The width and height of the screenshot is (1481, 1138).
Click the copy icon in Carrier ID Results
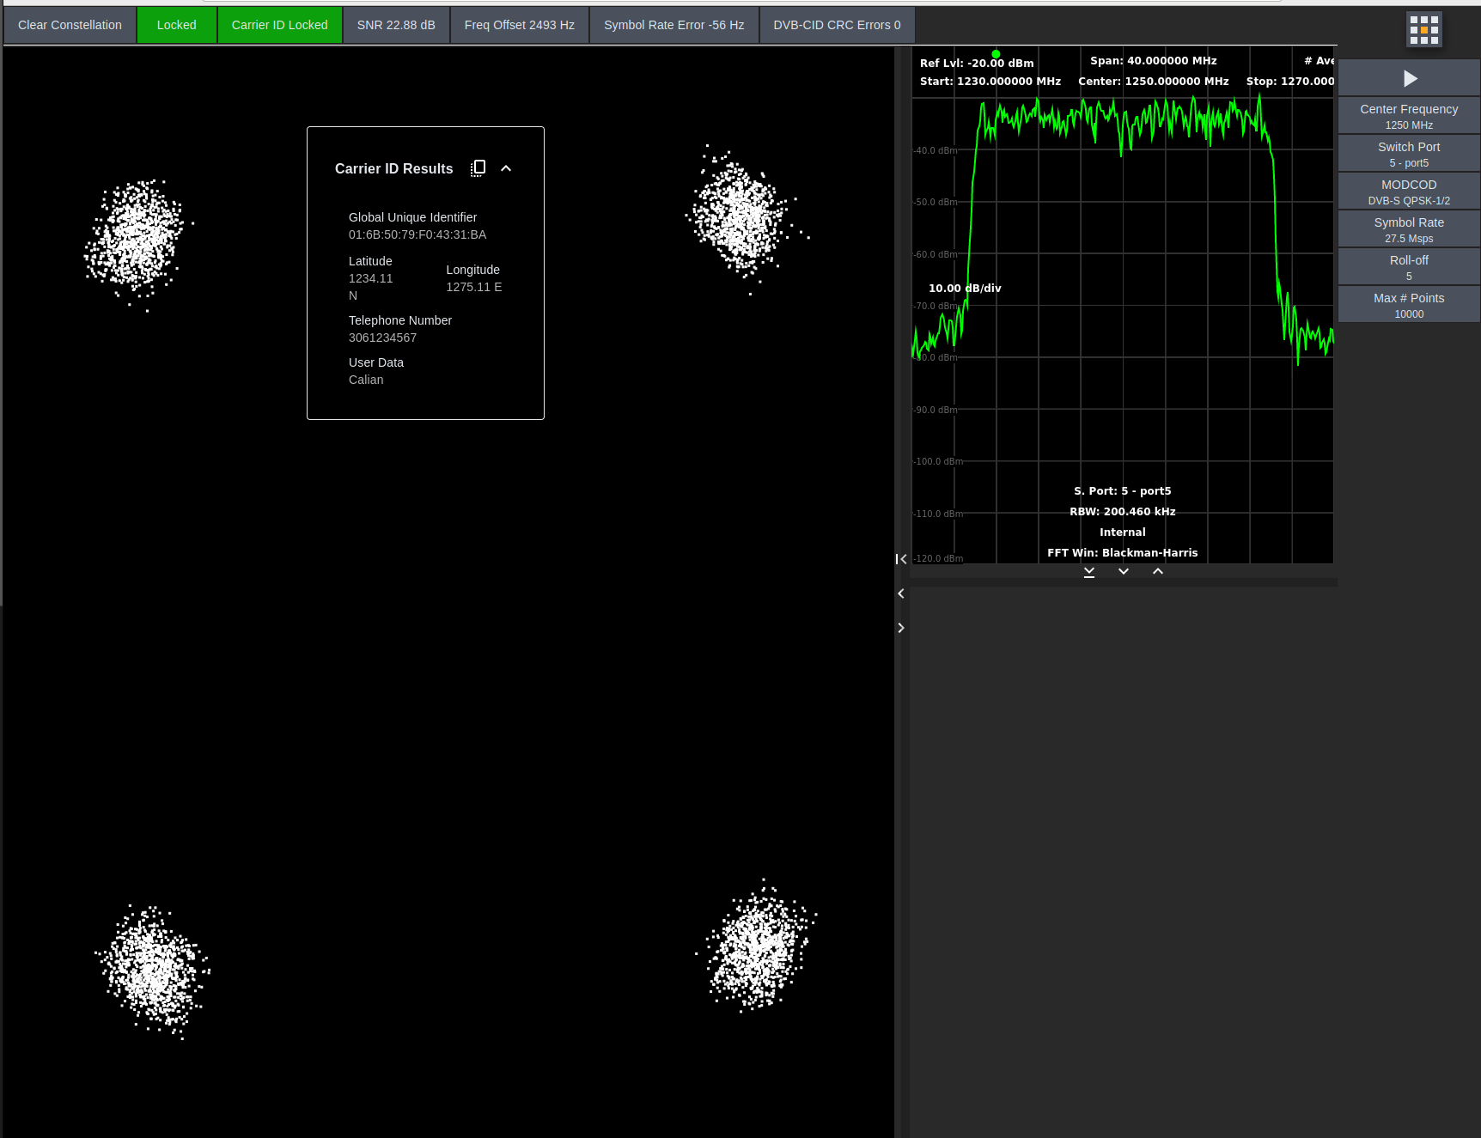click(x=478, y=168)
